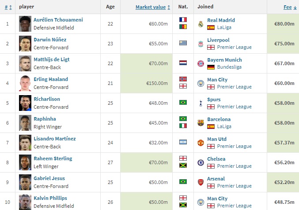This screenshot has width=299, height=210.
Task: Click the Spurs club crest icon
Action: (201, 103)
